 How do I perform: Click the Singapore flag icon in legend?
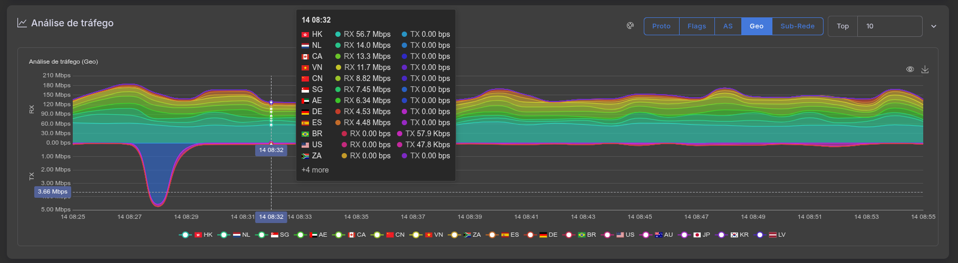275,235
